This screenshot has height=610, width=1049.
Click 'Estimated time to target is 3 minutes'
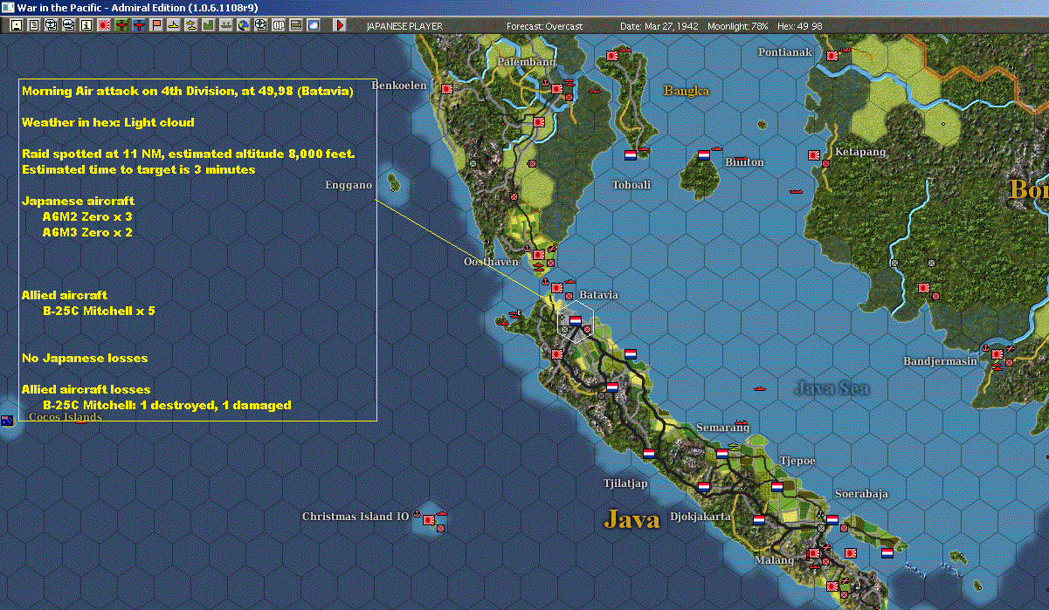click(138, 169)
